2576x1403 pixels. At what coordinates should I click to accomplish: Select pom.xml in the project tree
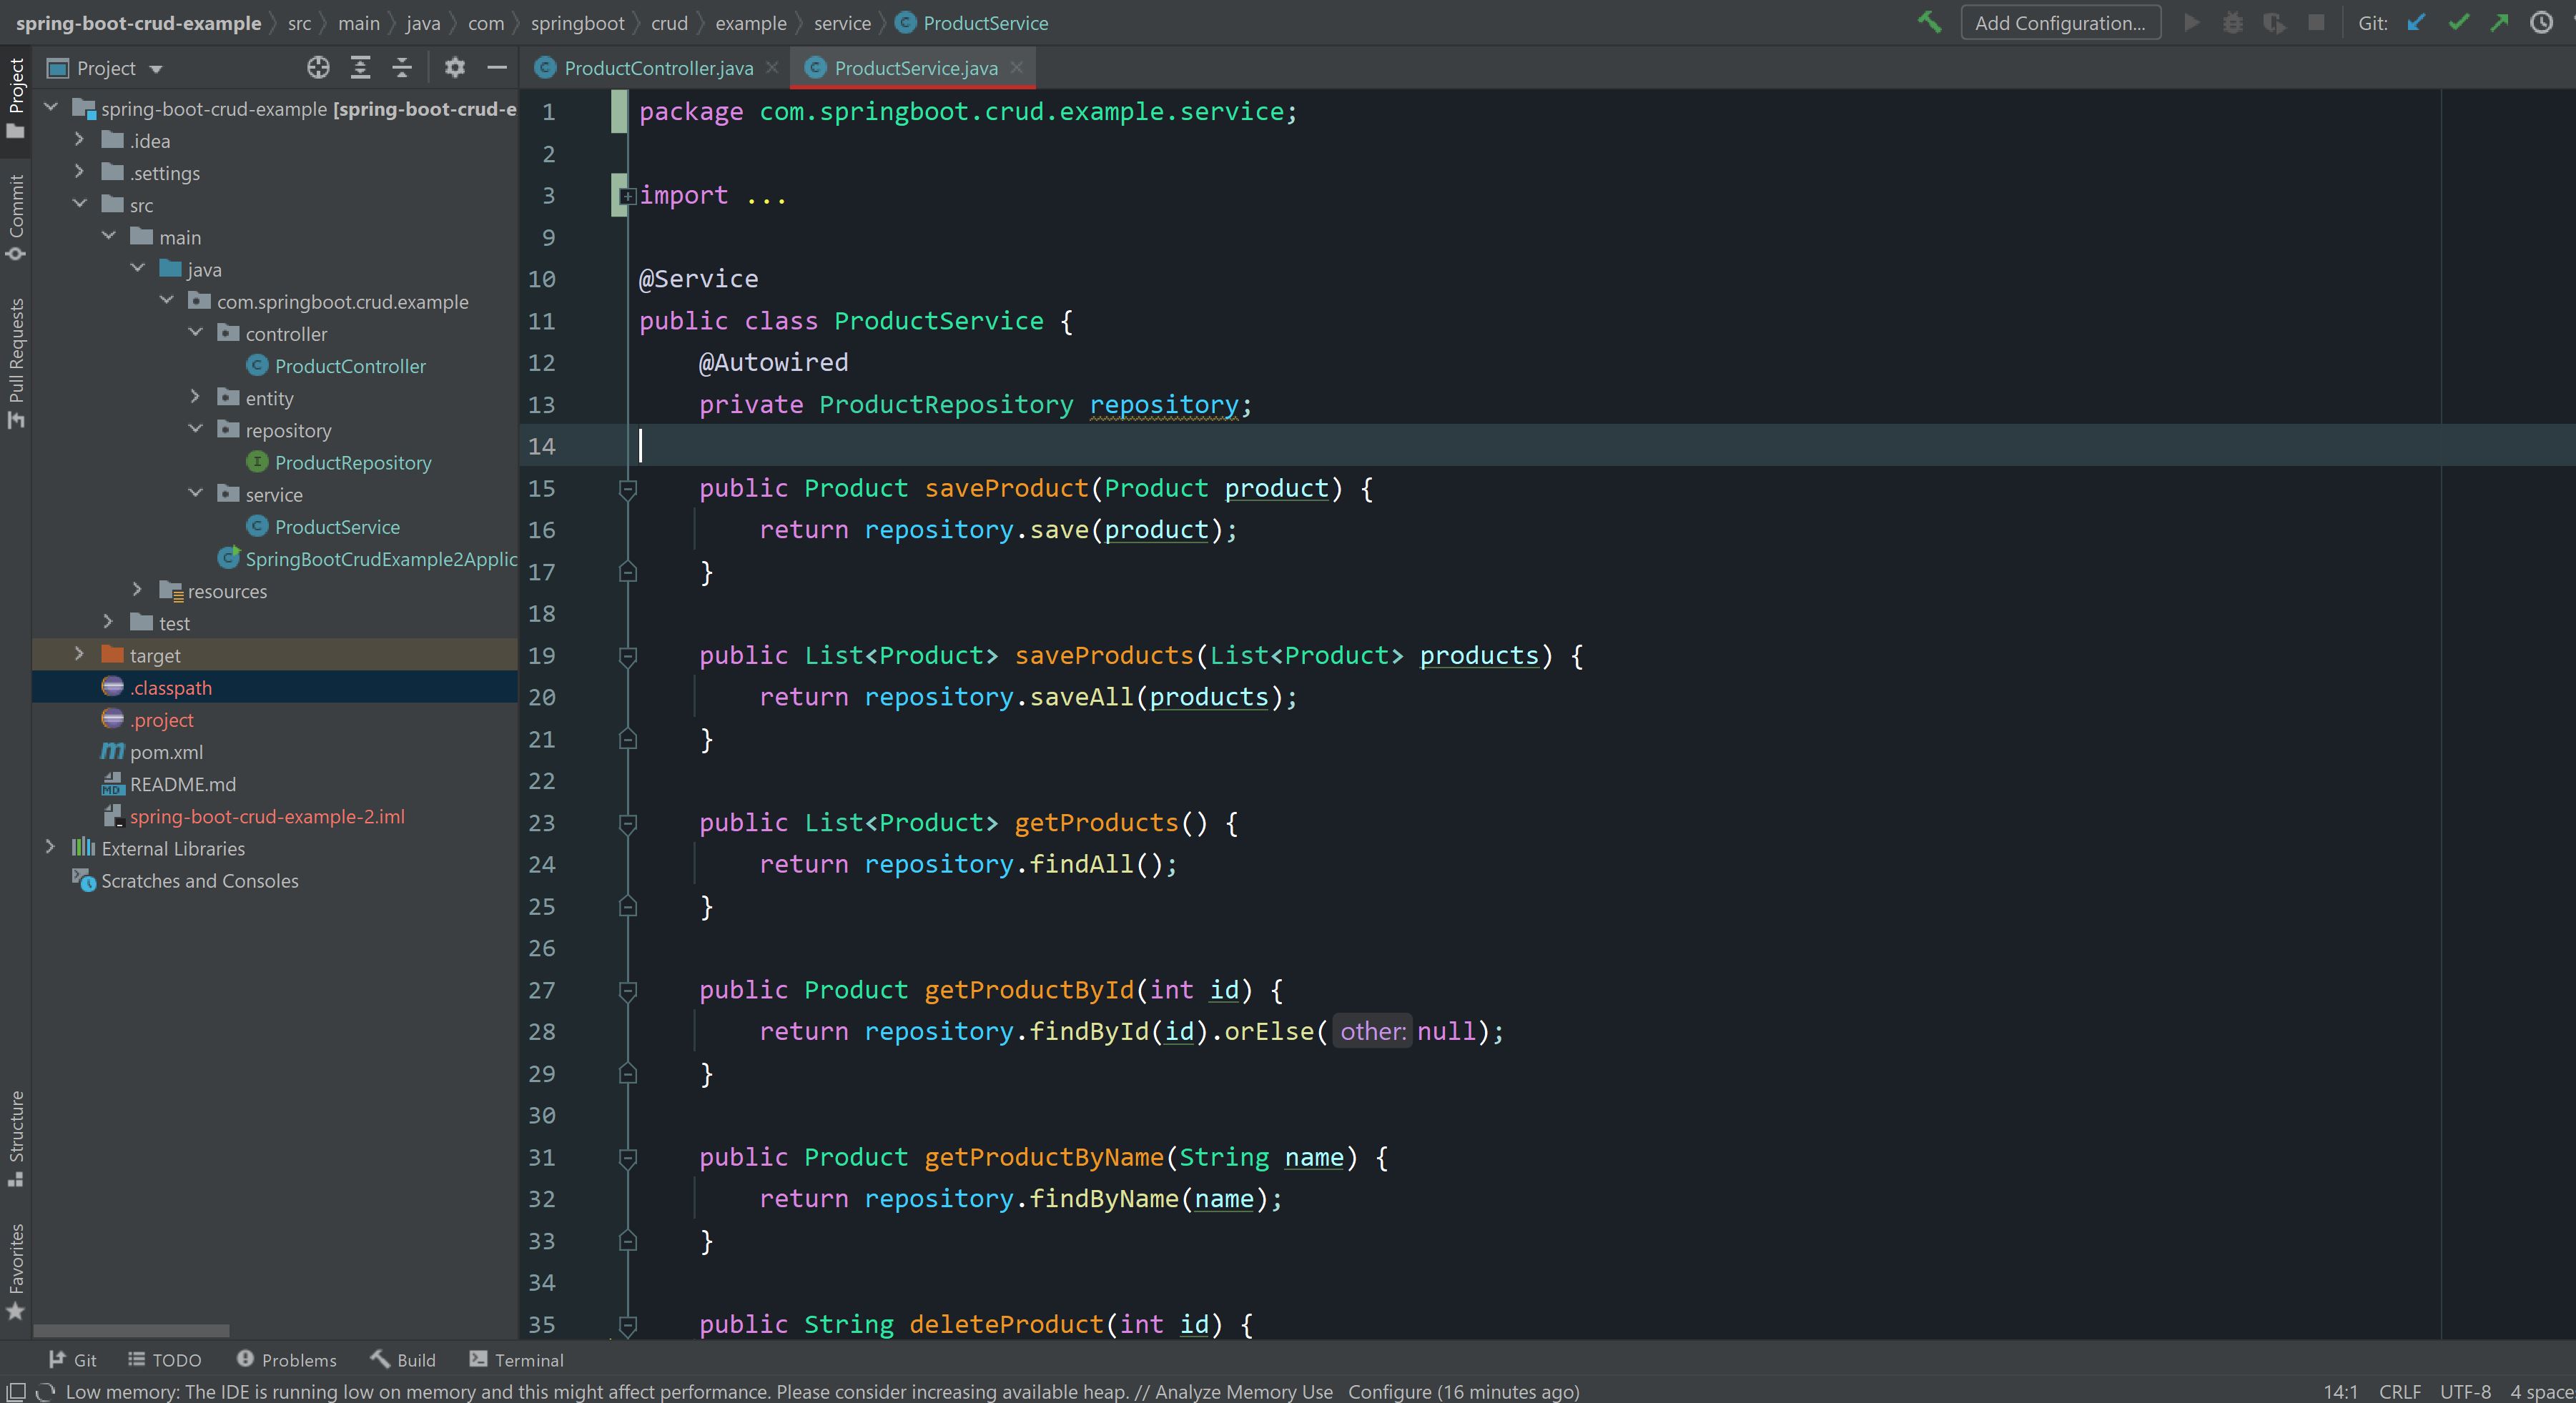click(x=166, y=752)
